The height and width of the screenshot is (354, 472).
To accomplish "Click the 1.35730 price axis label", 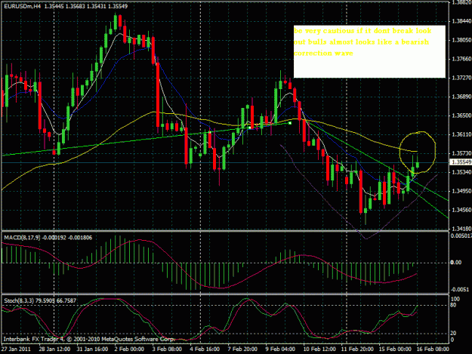I will [461, 153].
